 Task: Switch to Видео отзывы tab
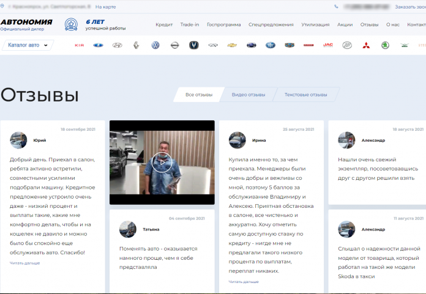248,95
